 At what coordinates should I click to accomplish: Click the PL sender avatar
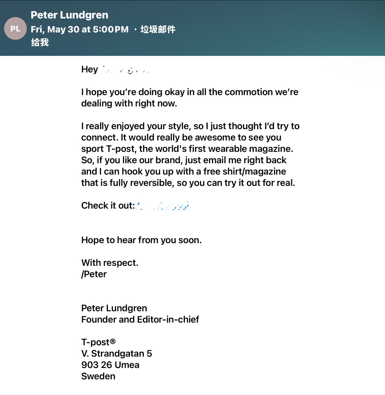click(15, 29)
